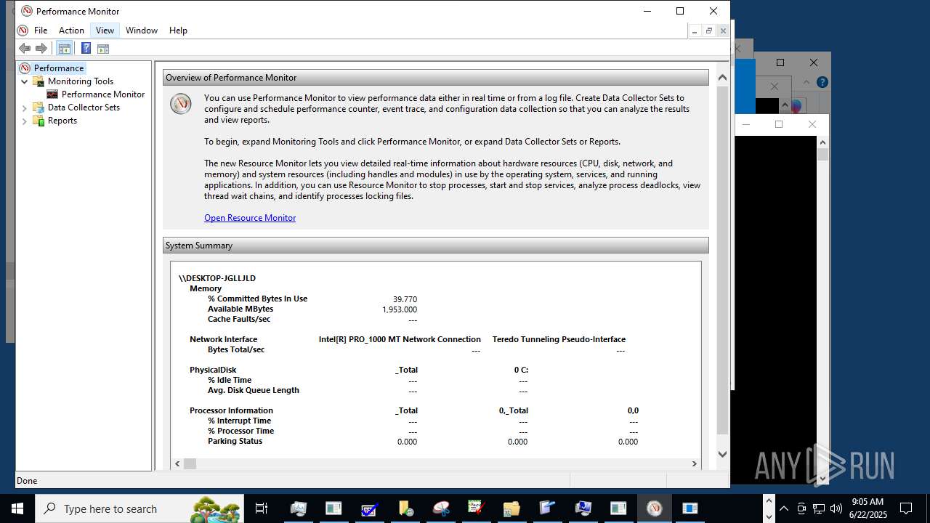Collapse the Monitoring Tools tree node
930x523 pixels.
coord(25,81)
